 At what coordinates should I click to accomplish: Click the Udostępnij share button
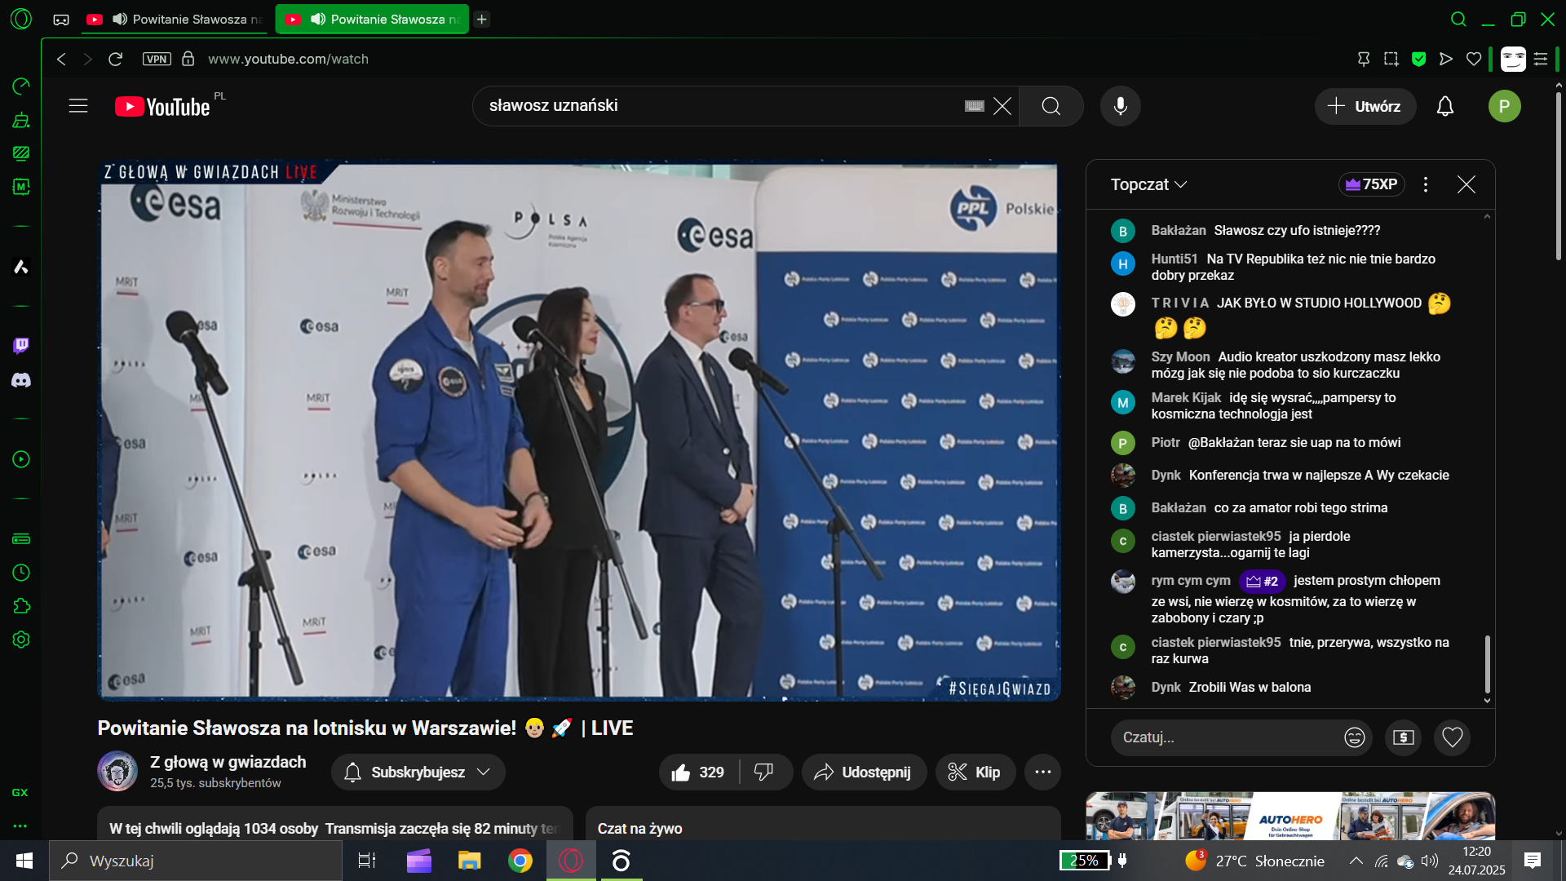tap(864, 773)
